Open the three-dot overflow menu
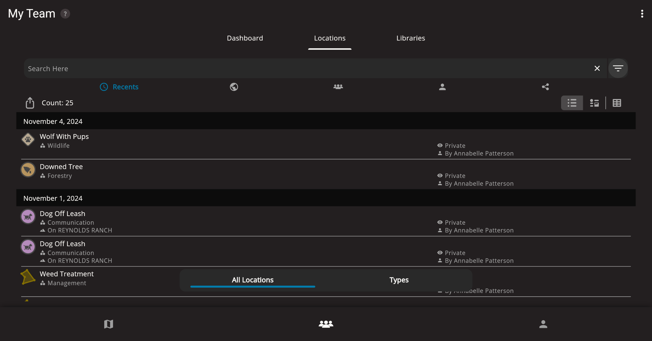 click(642, 14)
